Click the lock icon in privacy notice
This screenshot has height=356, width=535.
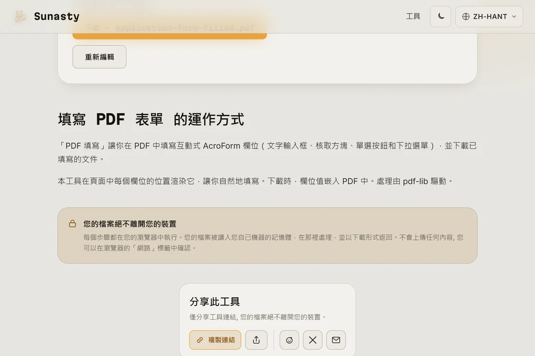coord(72,223)
